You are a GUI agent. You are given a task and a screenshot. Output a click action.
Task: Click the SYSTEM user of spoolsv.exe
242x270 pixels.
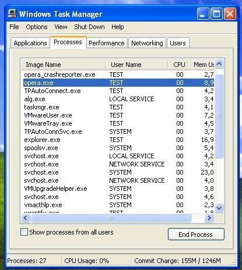click(x=120, y=148)
